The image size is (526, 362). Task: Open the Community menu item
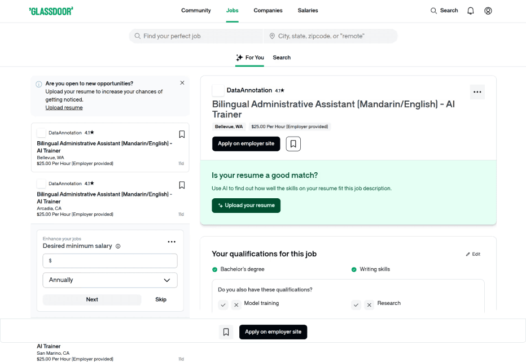pos(196,10)
